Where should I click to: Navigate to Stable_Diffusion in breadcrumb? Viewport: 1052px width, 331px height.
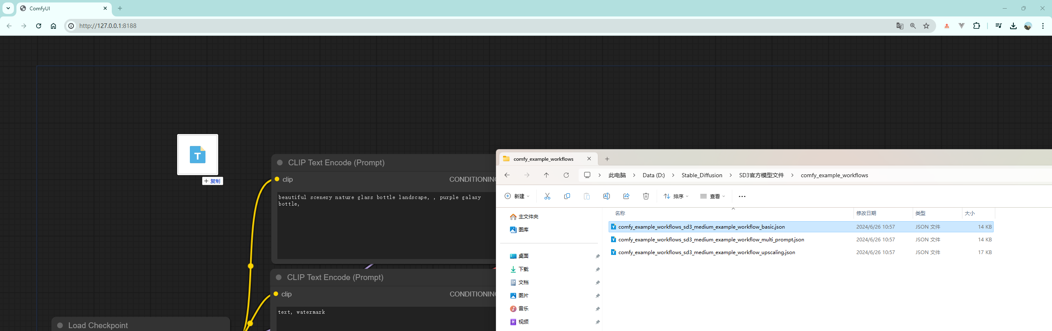(702, 175)
